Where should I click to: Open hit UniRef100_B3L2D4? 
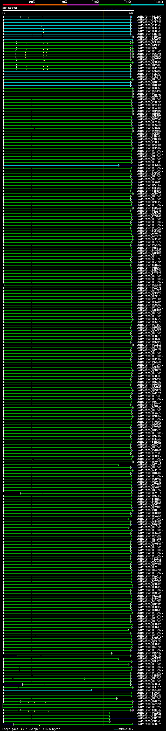(149, 42)
